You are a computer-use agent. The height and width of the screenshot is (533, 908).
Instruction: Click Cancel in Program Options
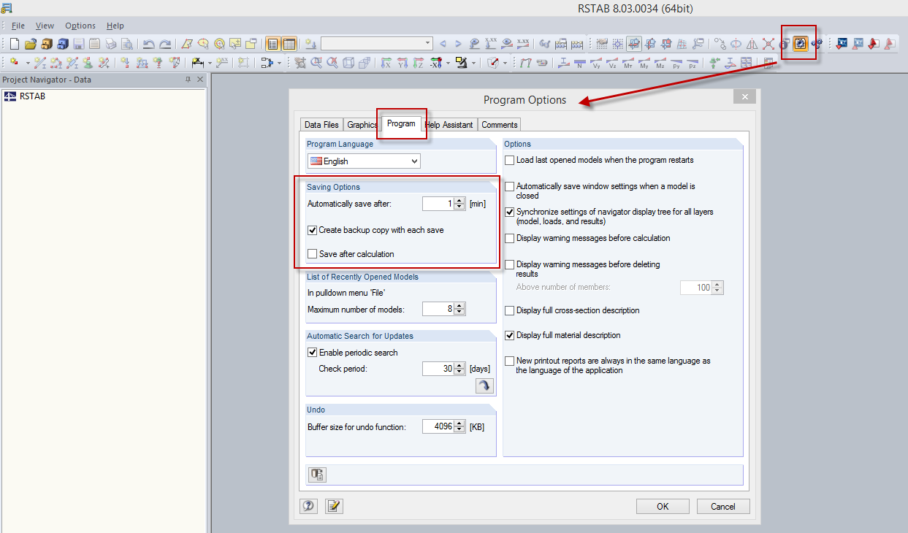[723, 506]
